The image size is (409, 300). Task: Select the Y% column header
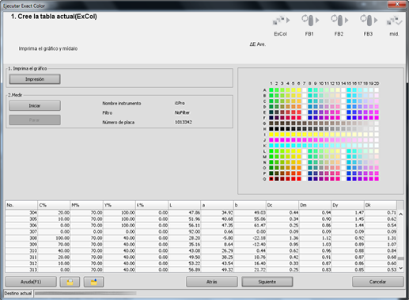119,205
